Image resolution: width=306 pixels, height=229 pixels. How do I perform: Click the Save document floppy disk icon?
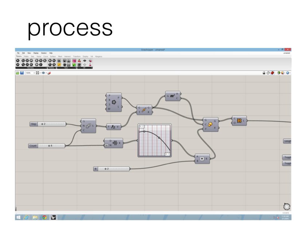(22, 73)
